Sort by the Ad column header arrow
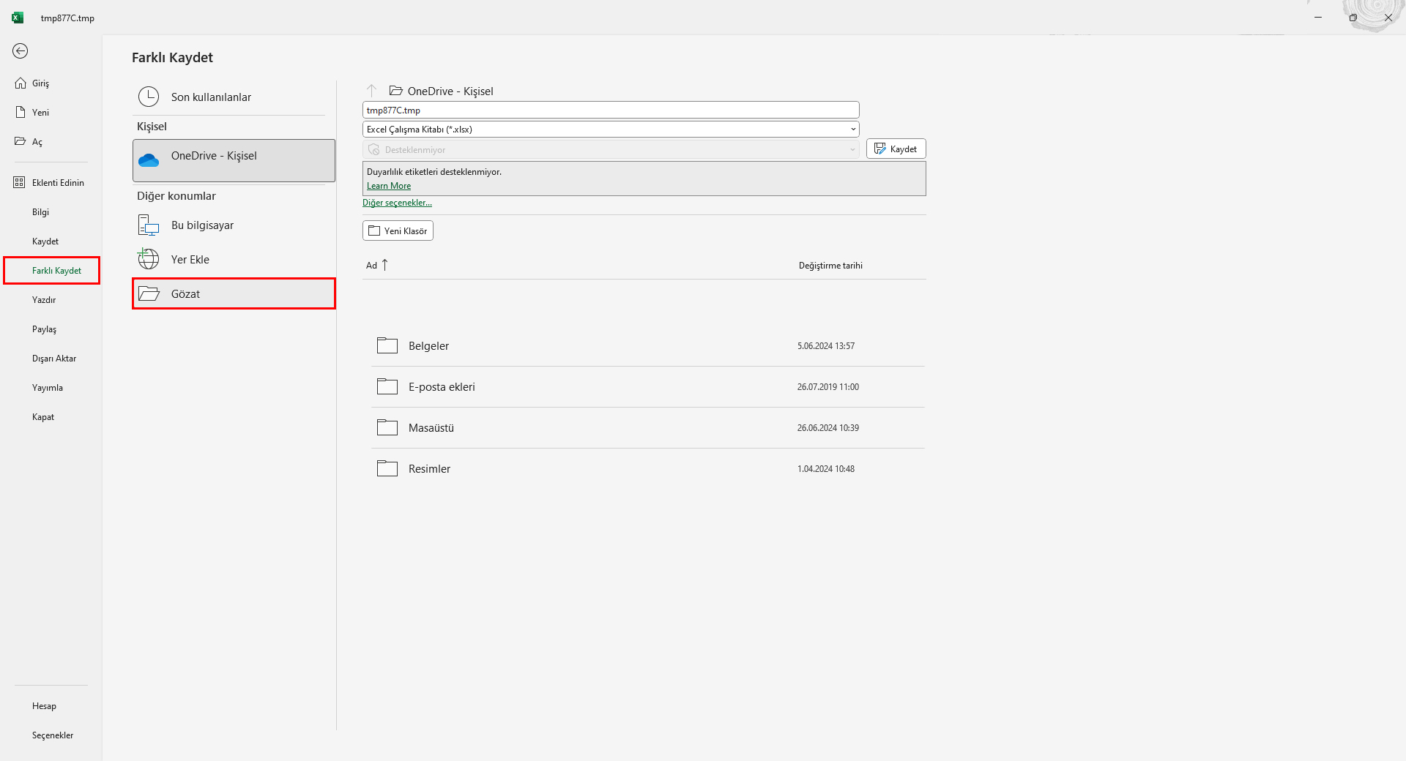This screenshot has height=761, width=1406. [384, 265]
